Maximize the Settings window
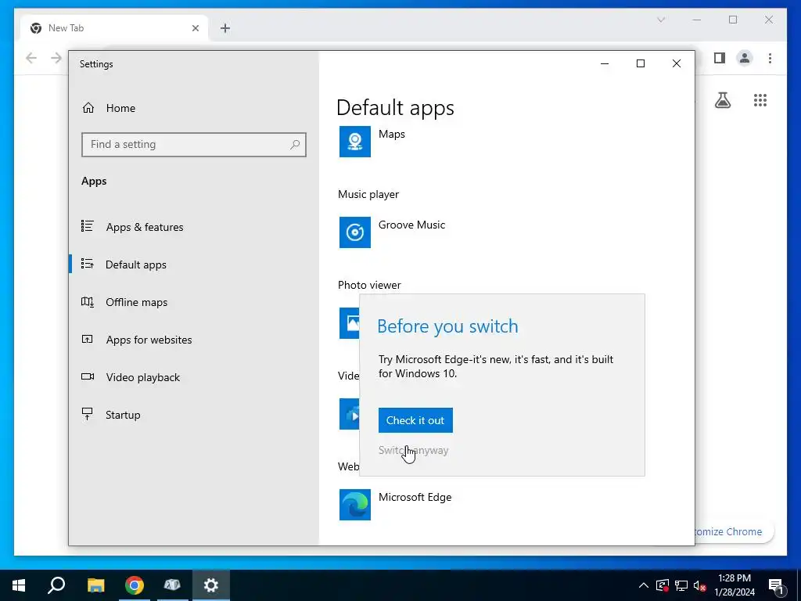Screen dimensions: 801x601 (640, 63)
